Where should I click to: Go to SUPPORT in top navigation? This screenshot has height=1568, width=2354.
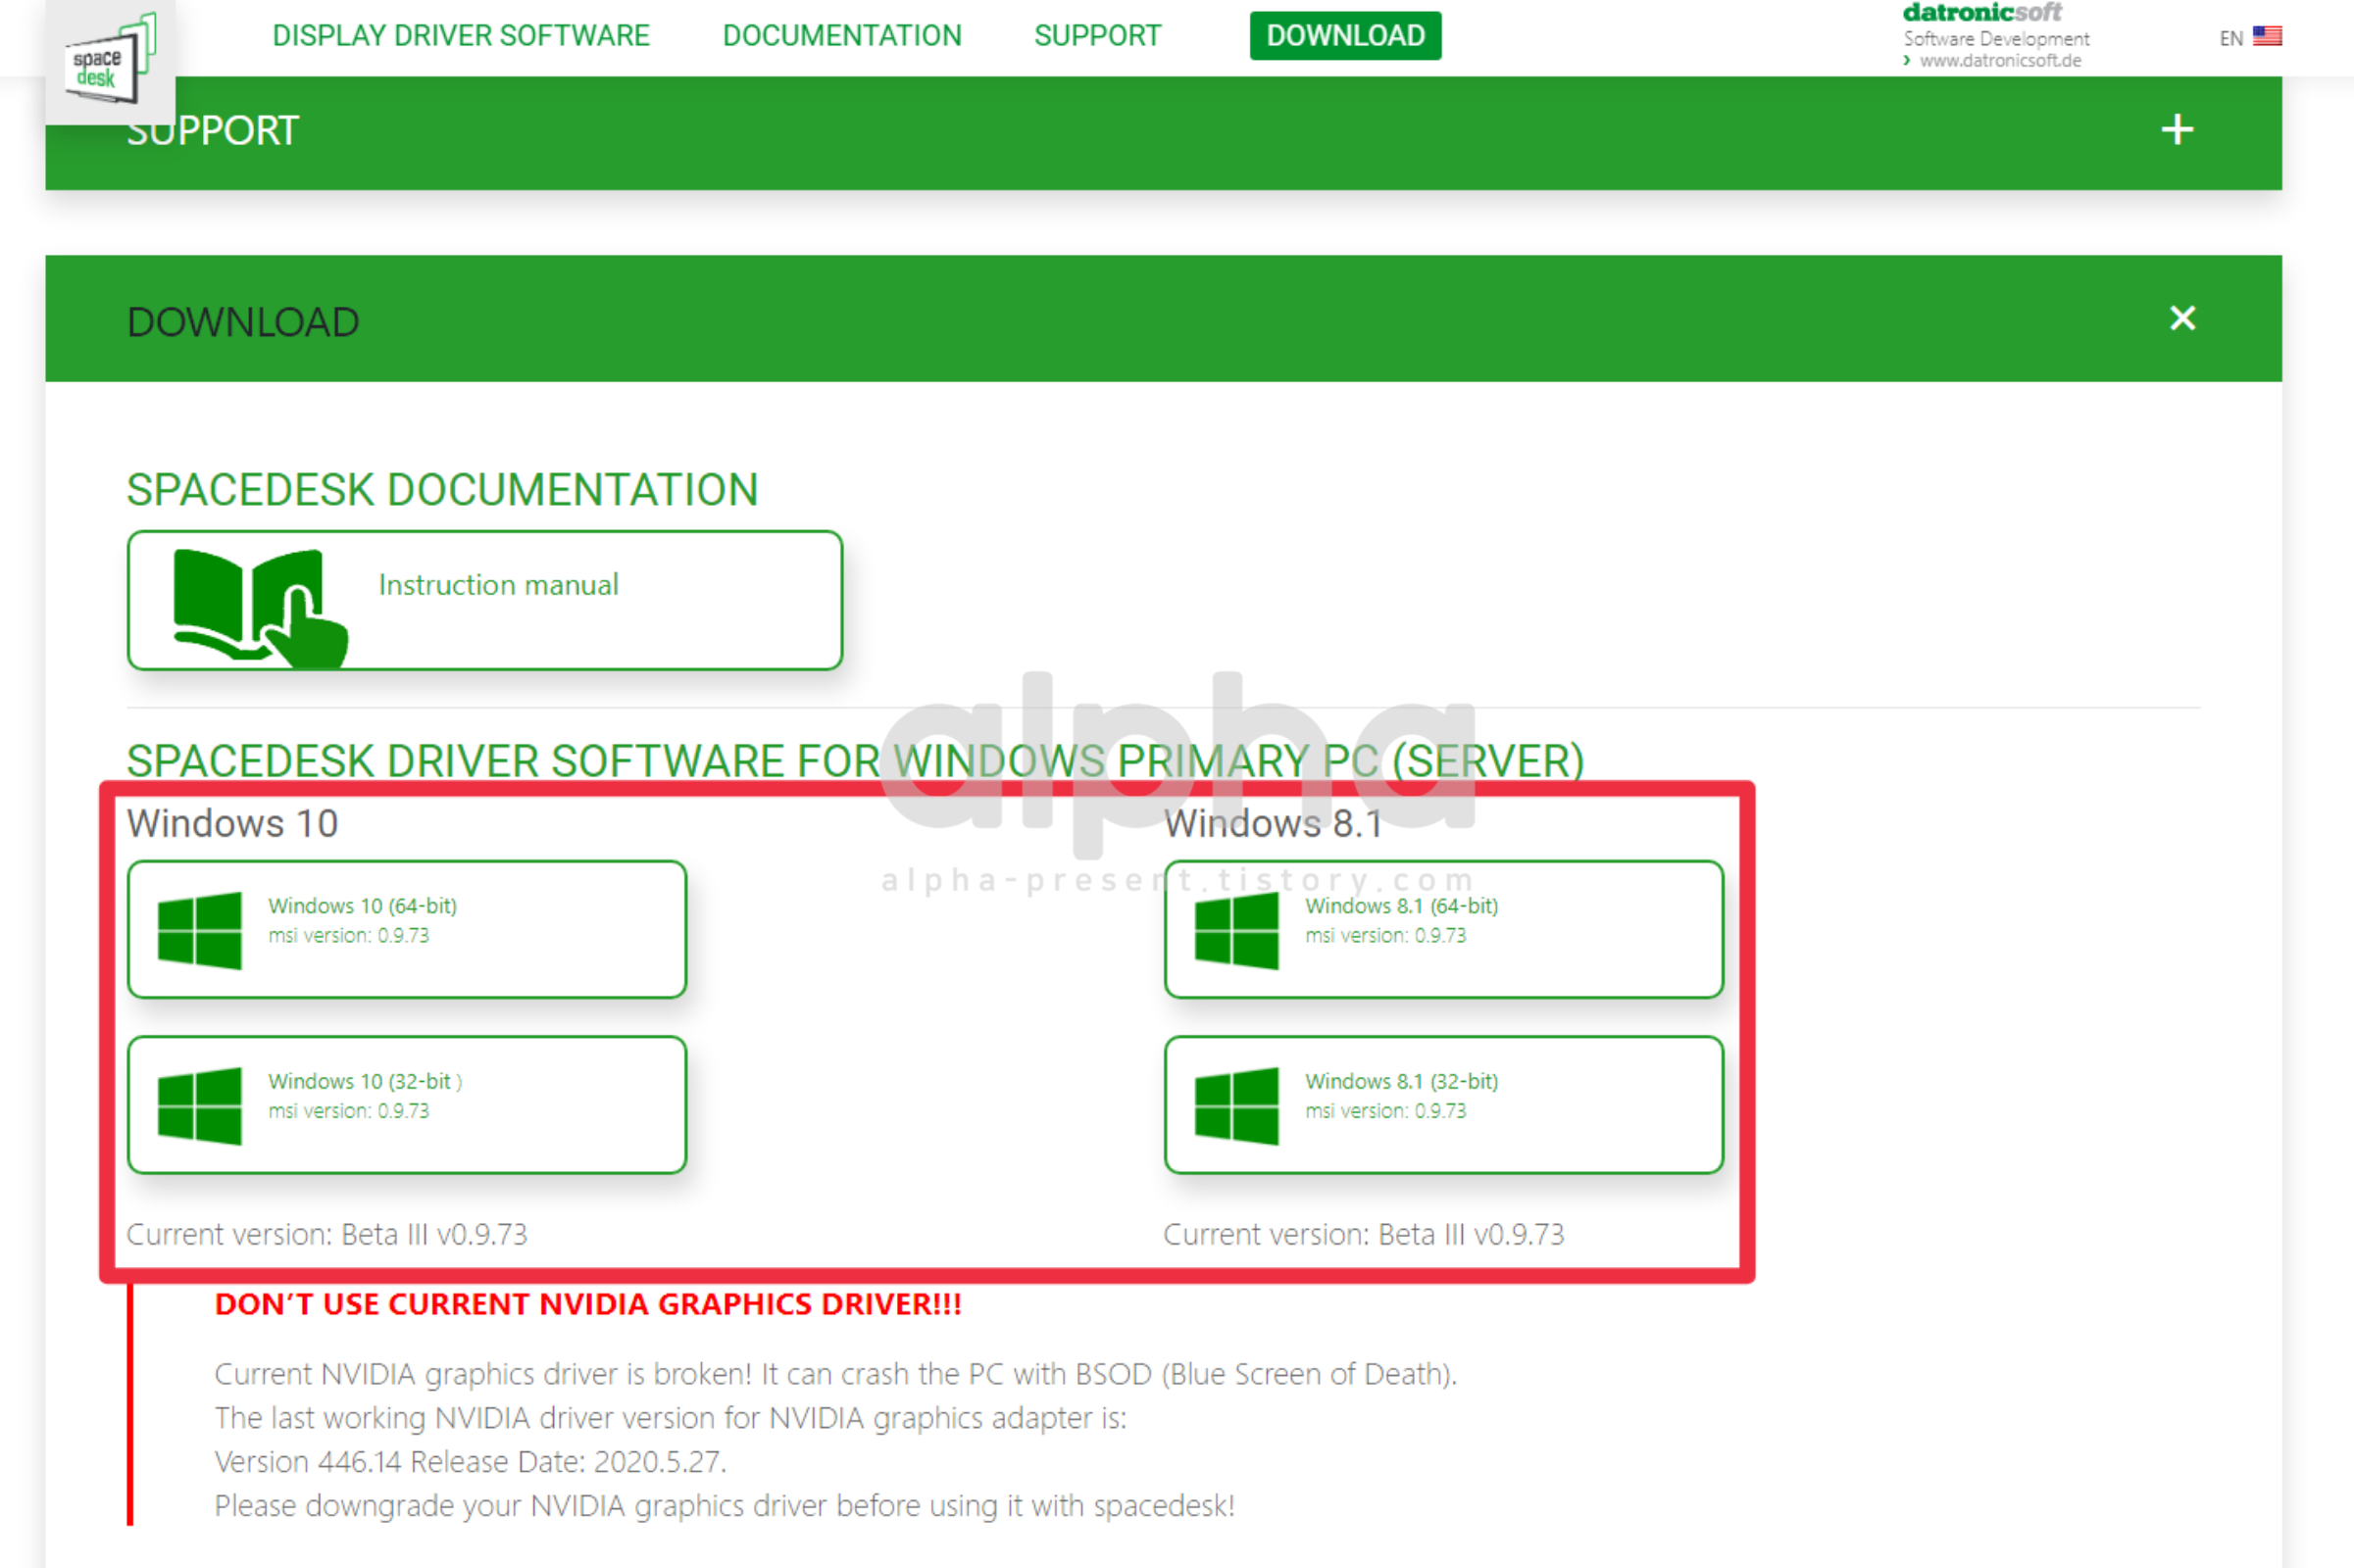(1097, 36)
